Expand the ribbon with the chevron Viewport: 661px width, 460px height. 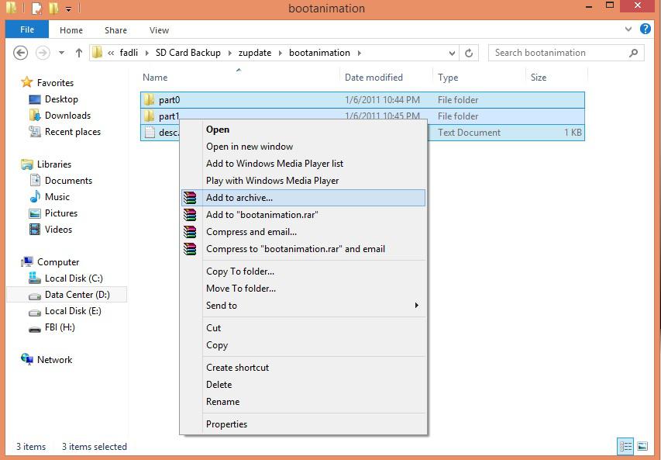pos(629,29)
